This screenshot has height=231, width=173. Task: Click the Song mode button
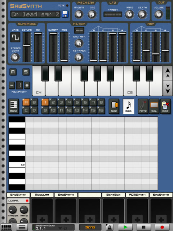(x=90, y=227)
